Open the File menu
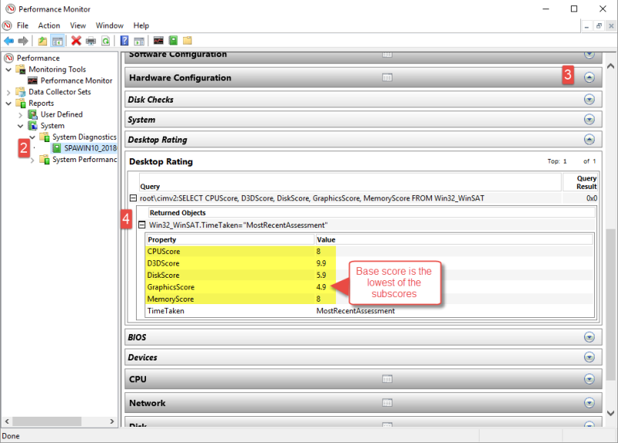Viewport: 618px width, 443px height. [22, 25]
